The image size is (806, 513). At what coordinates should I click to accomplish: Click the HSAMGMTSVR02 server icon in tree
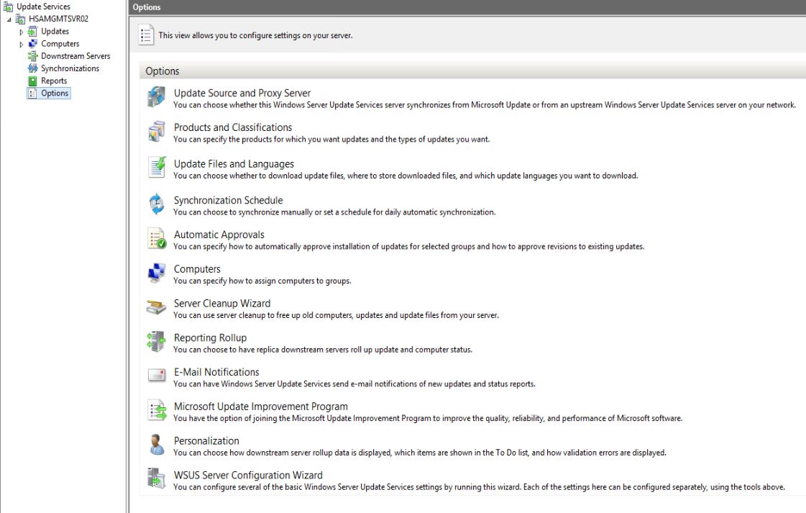[20, 19]
